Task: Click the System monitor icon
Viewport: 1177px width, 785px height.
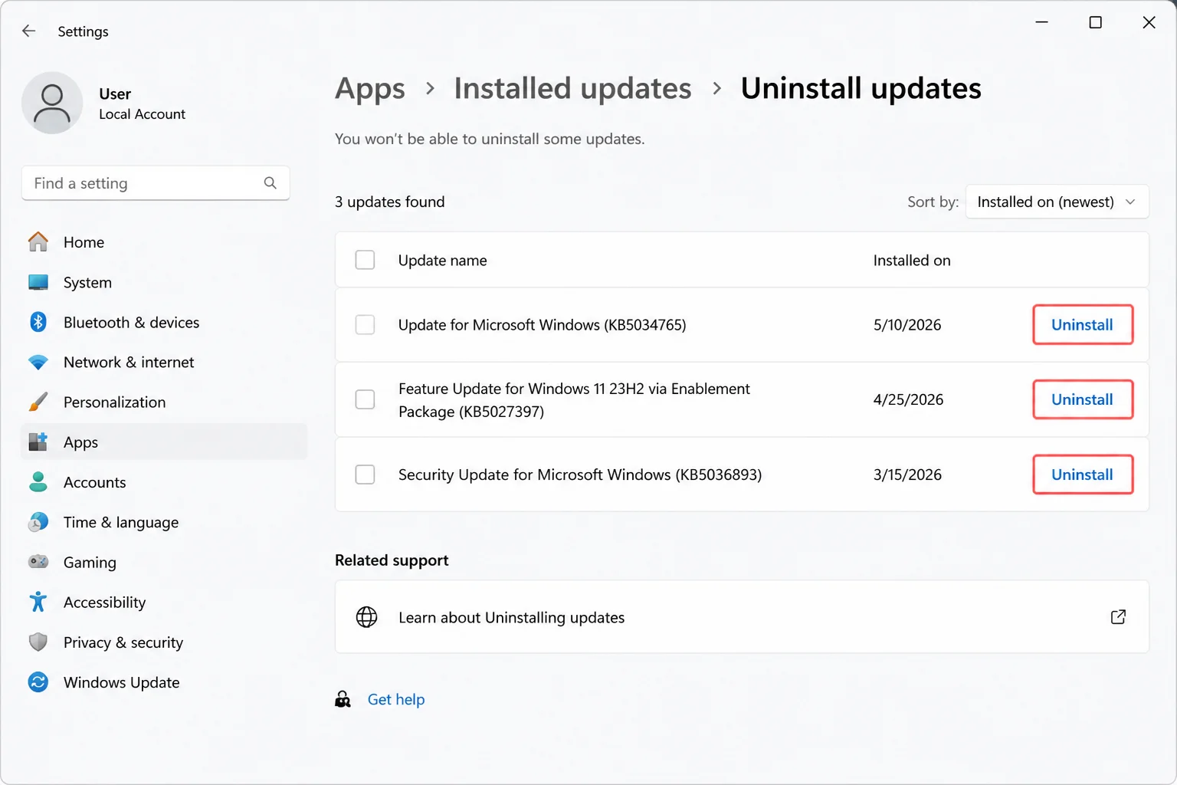Action: (x=38, y=282)
